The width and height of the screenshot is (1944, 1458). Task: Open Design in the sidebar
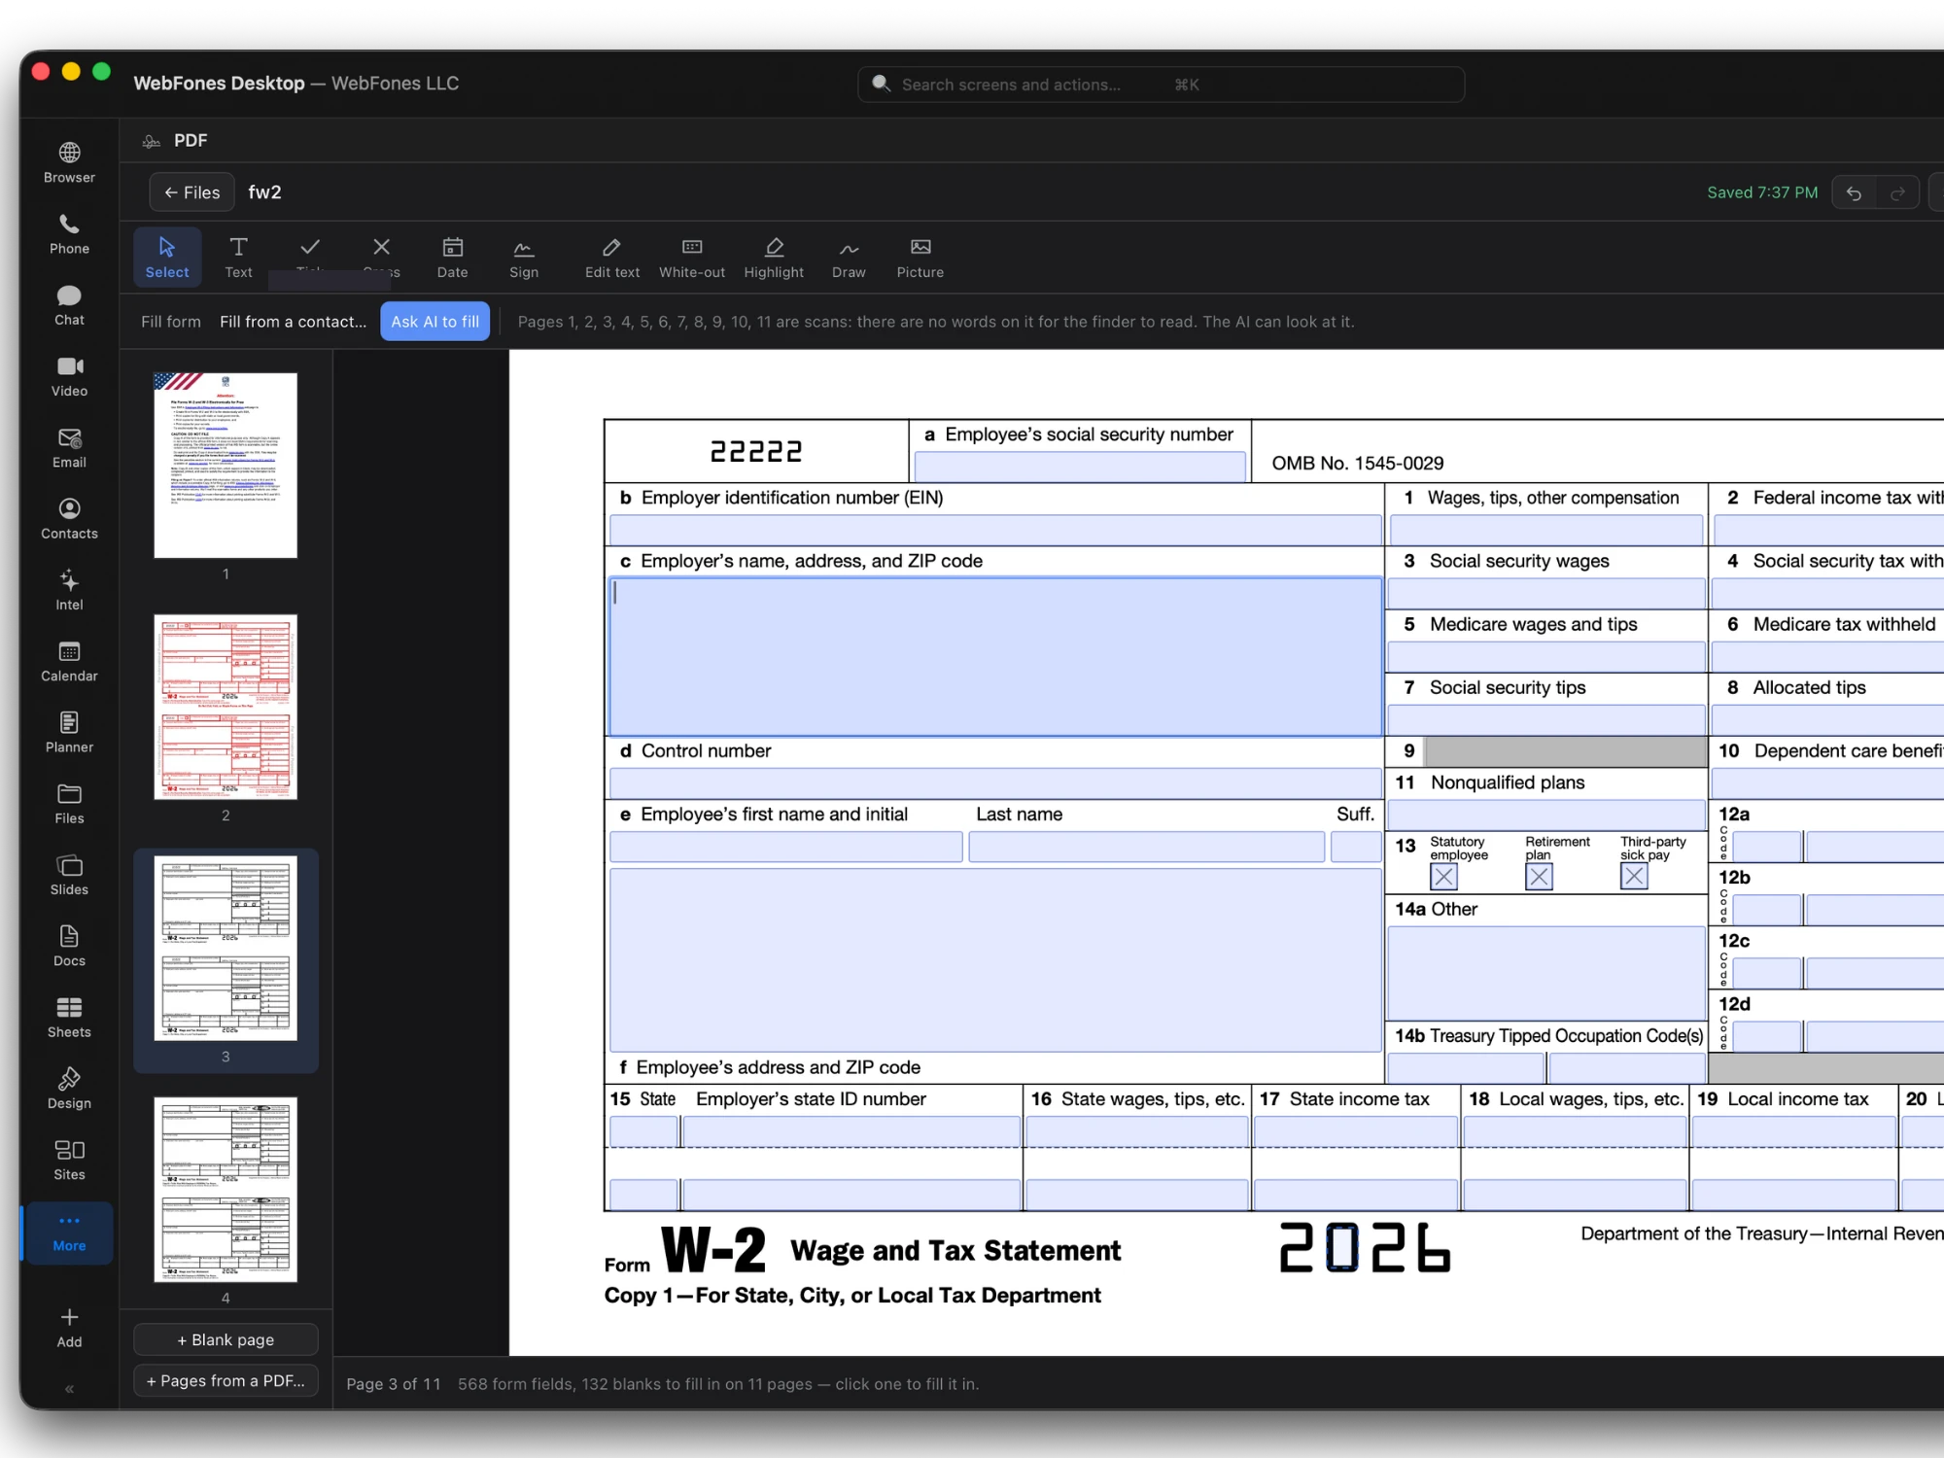[69, 1089]
